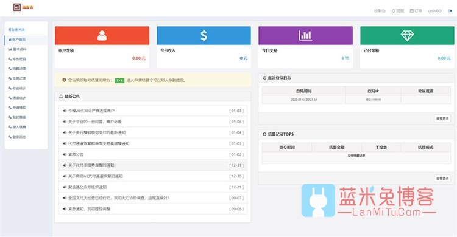This screenshot has height=237, width=457.
Task: Click the 登陆IP column header
Action: pos(373,91)
